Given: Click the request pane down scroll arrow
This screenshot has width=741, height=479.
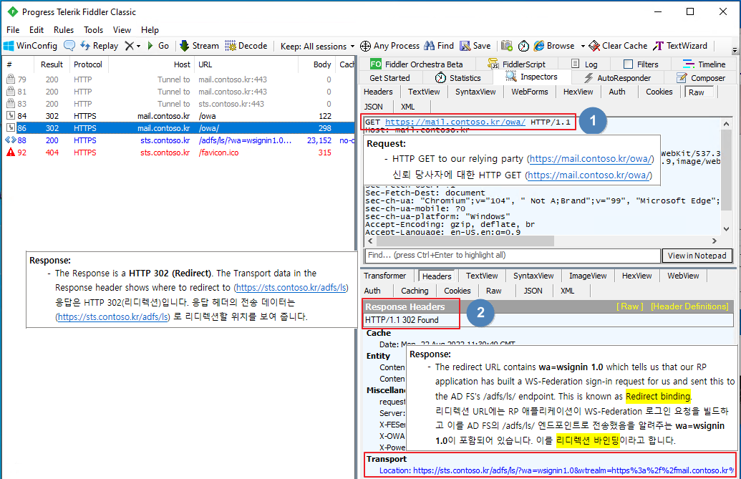Looking at the screenshot, I should pyautogui.click(x=727, y=229).
